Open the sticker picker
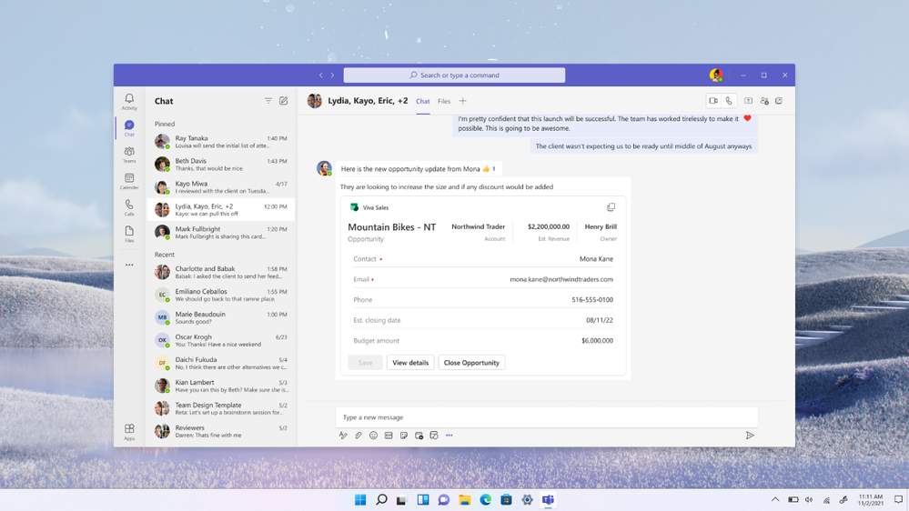 [x=404, y=436]
